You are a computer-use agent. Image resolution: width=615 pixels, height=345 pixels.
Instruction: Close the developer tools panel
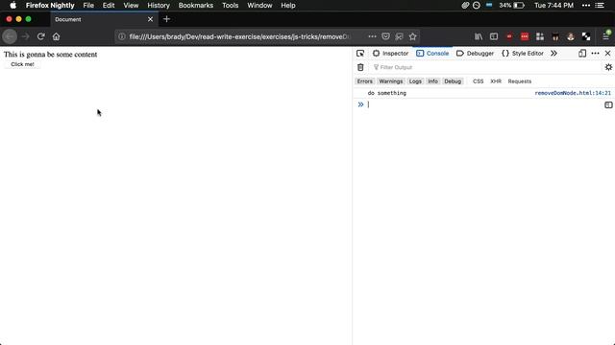pos(607,54)
